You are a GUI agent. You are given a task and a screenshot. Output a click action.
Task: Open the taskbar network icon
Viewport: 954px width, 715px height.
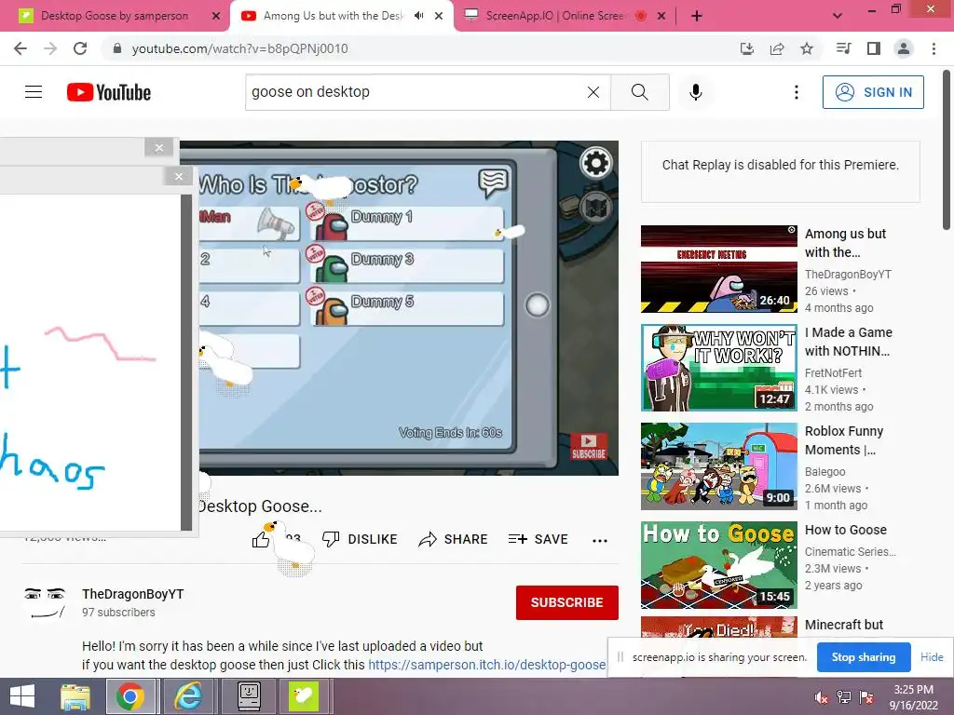point(844,697)
